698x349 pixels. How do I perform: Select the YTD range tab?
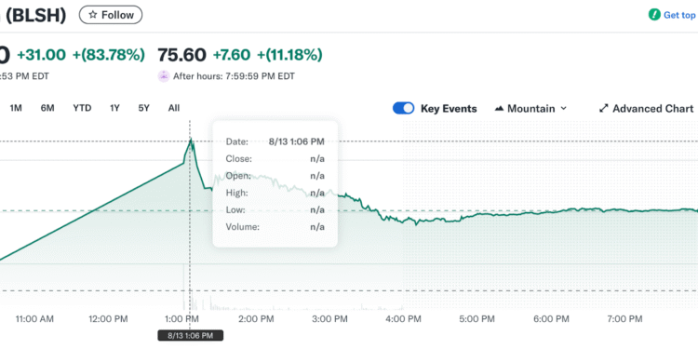(x=82, y=108)
